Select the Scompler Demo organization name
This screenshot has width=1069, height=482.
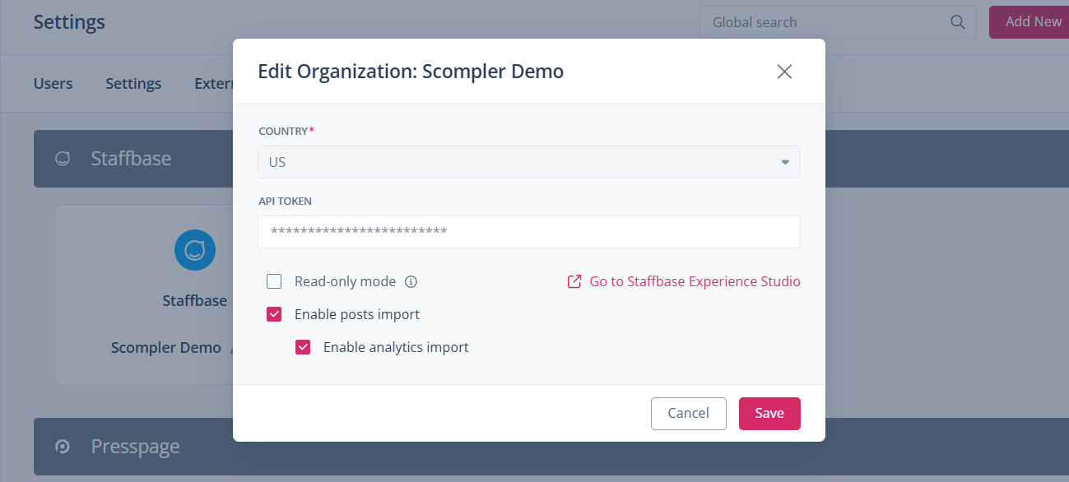[x=166, y=348]
